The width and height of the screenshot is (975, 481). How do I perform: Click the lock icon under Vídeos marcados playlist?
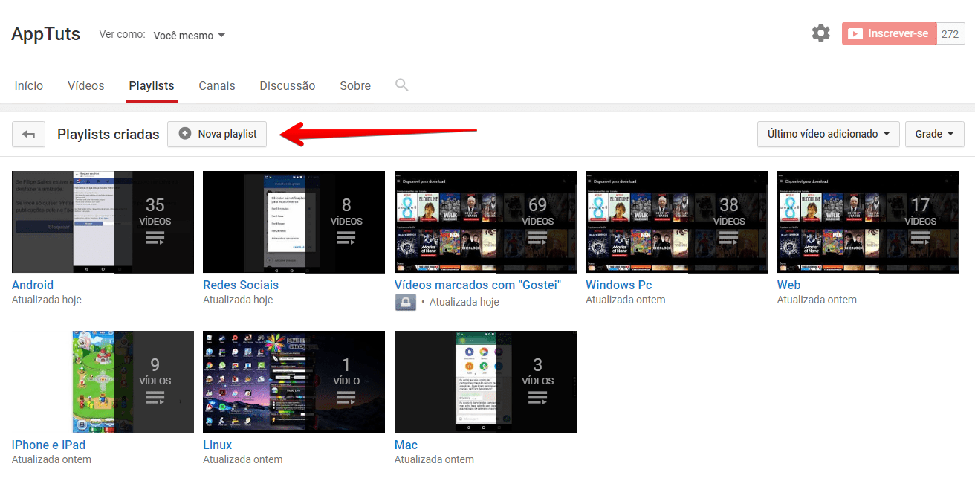tap(405, 302)
